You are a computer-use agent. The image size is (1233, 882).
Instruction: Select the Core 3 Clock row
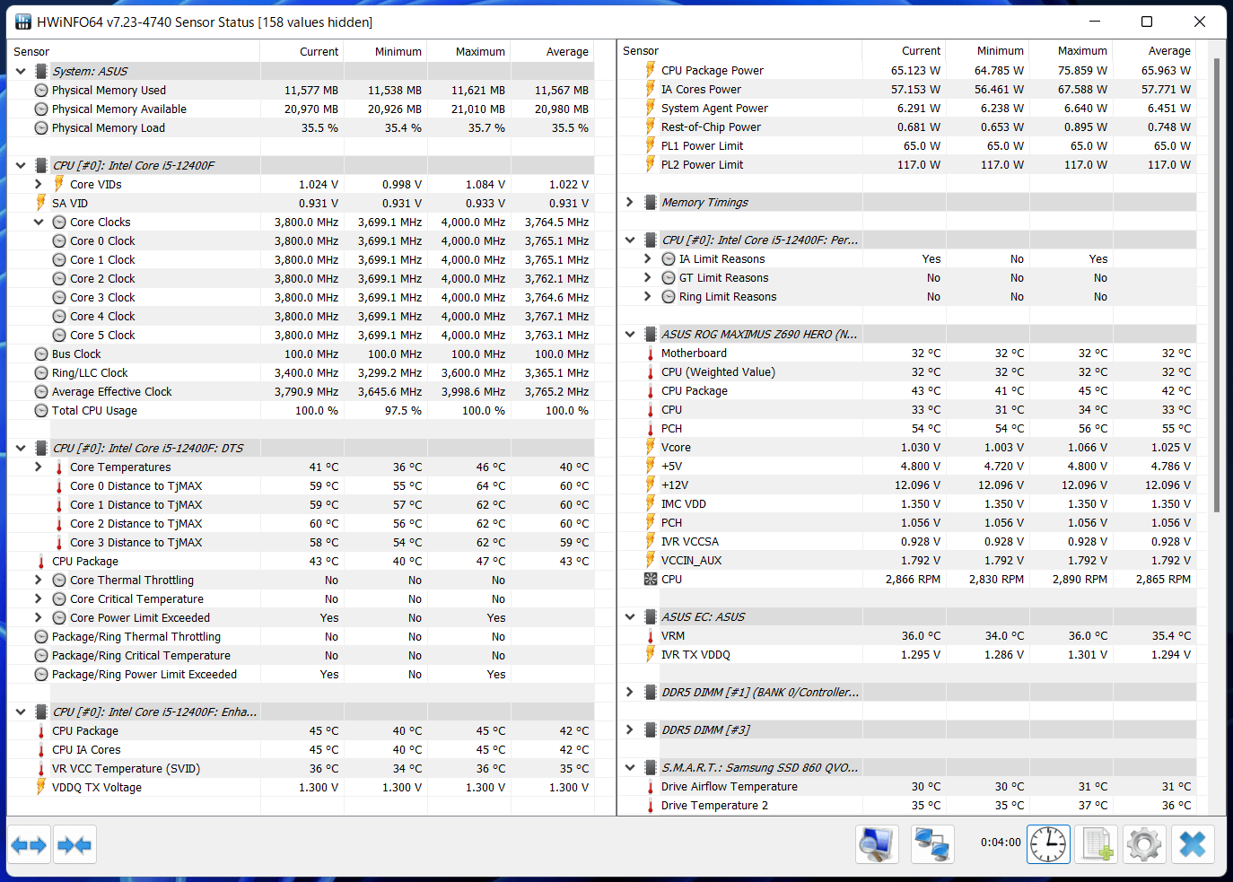[x=301, y=298]
